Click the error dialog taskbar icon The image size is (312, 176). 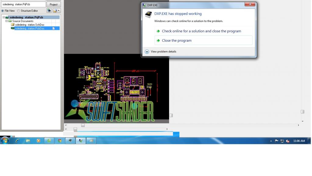(x=80, y=141)
